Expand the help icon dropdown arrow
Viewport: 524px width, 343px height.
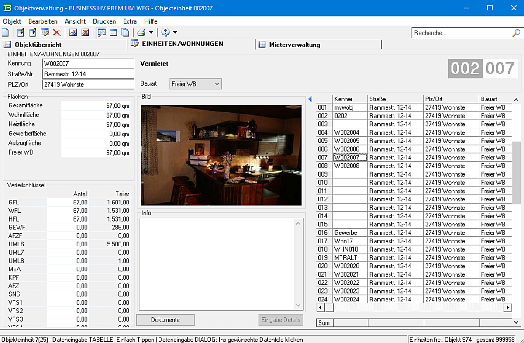175,32
